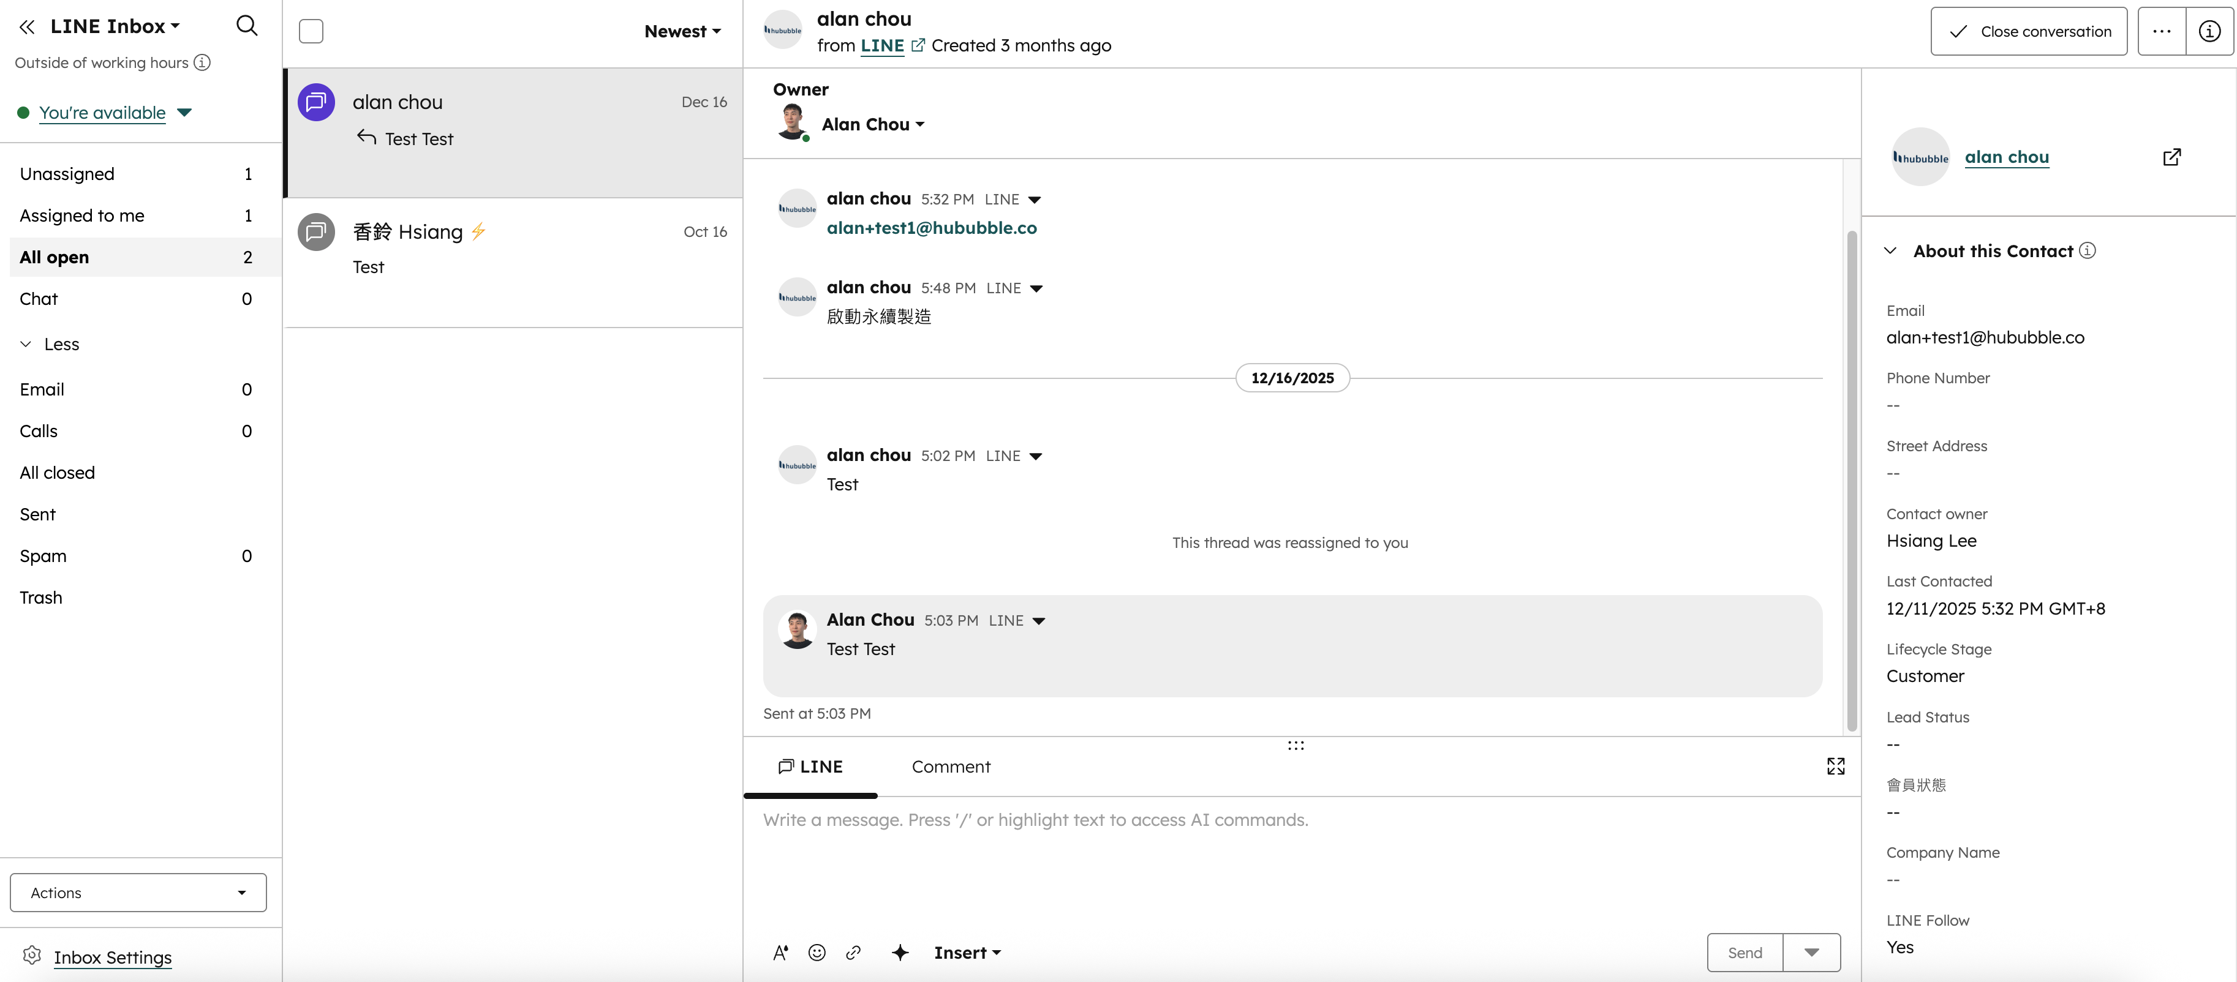This screenshot has height=982, width=2237.
Task: Select all conversations with the checkbox
Action: pyautogui.click(x=310, y=31)
